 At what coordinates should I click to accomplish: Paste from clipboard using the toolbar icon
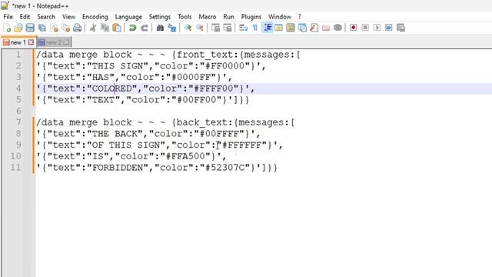click(117, 28)
